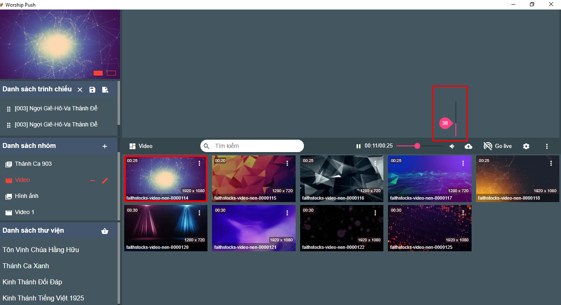Grab handle of second Ngợi Giê-Hô-Va item
561x305 pixels.
click(x=8, y=125)
